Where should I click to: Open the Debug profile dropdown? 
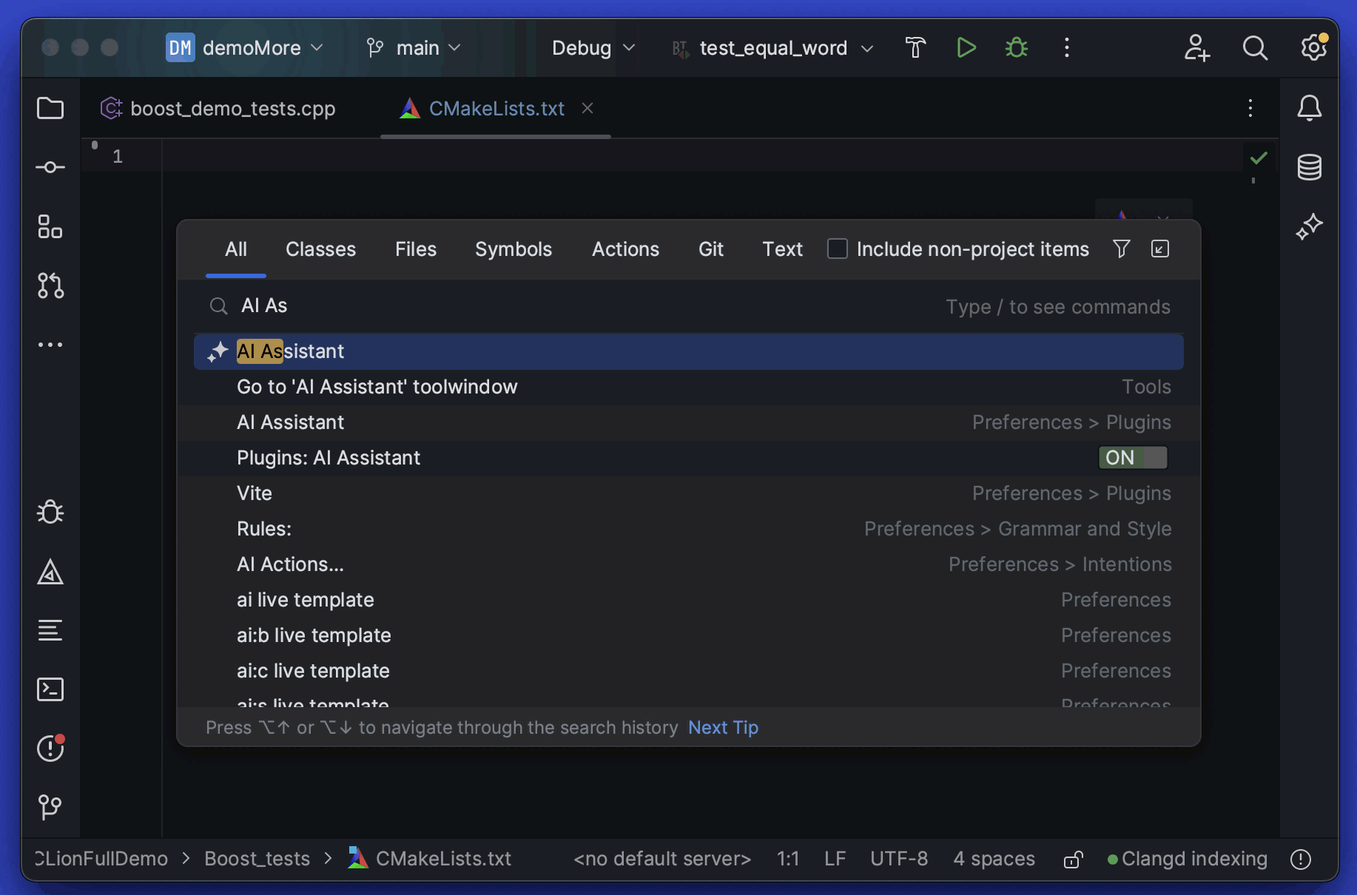click(593, 48)
